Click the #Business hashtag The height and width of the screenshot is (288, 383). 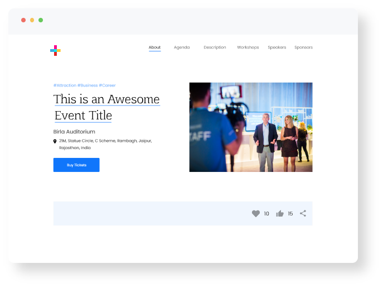tap(88, 85)
